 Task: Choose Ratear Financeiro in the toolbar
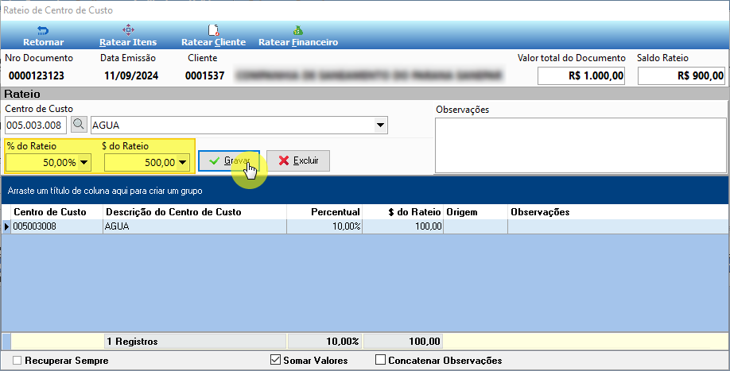pyautogui.click(x=298, y=37)
